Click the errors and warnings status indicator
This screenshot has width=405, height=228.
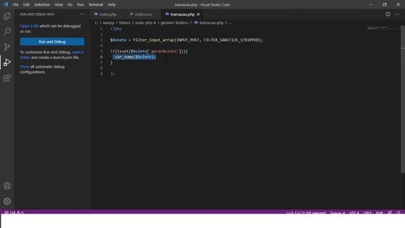coord(14,213)
